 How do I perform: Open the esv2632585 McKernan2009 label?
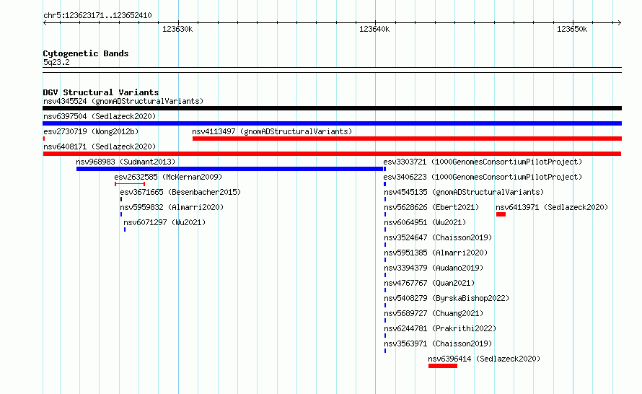tap(168, 177)
